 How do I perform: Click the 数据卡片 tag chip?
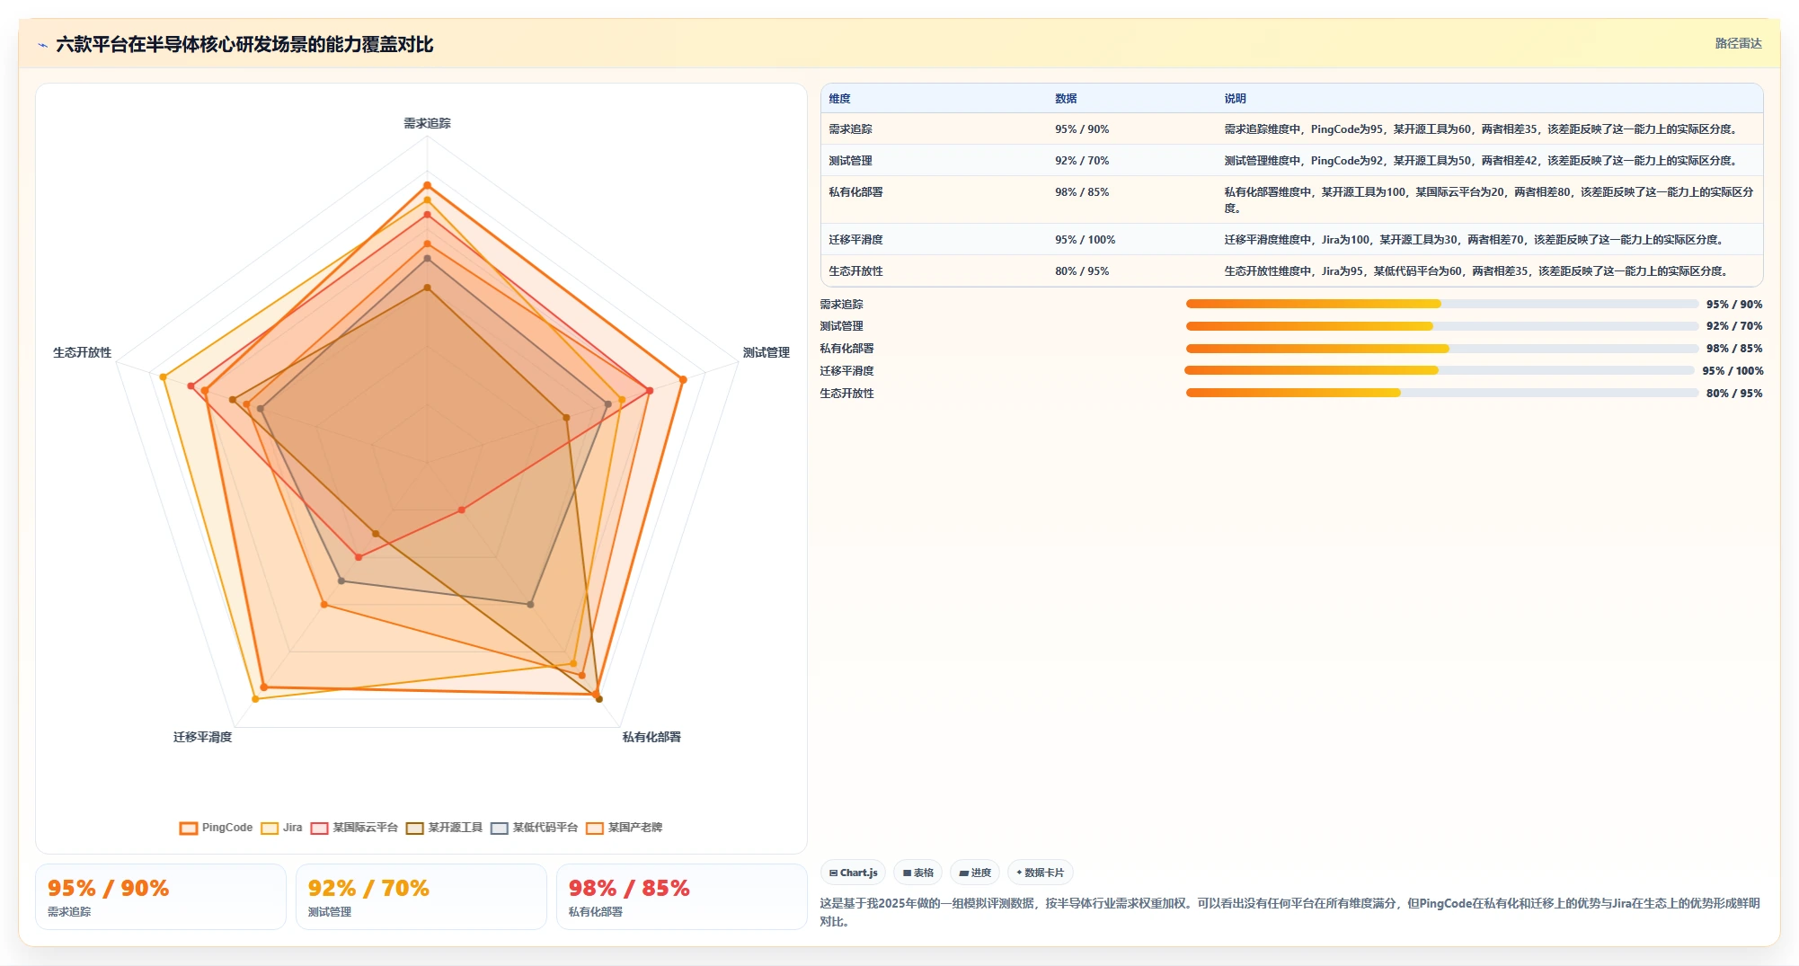point(1040,873)
